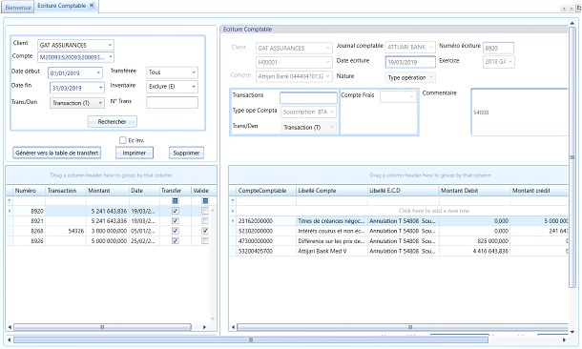
Task: Click left grid horizontal scrollbar thumb
Action: pos(102,327)
